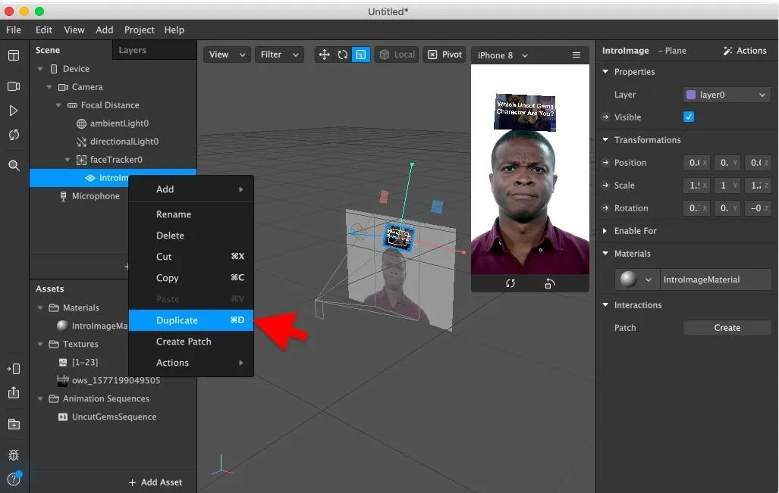Image resolution: width=779 pixels, height=493 pixels.
Task: Click the layout panel icon in left sidebar
Action: click(x=14, y=55)
